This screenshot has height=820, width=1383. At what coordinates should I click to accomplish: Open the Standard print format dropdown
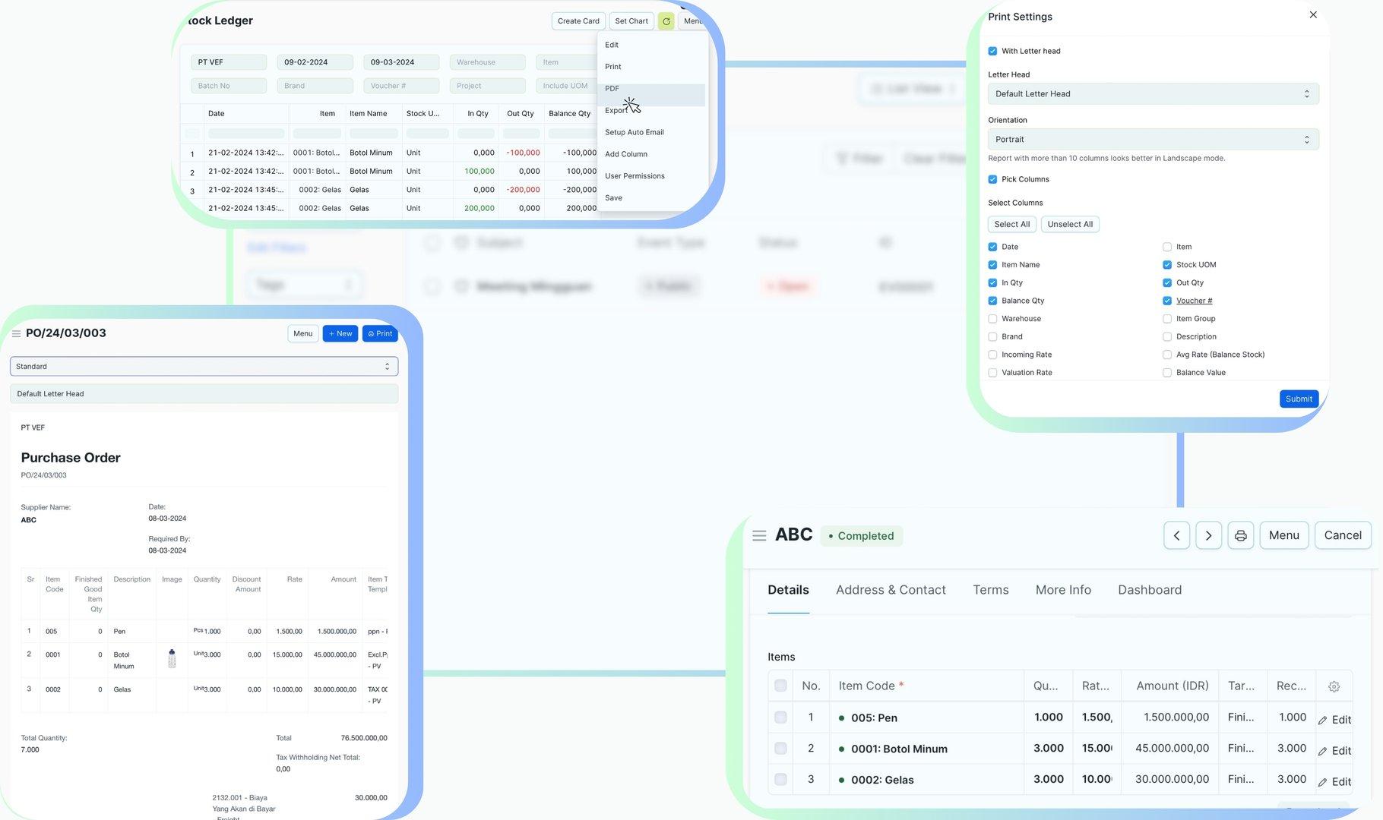[204, 367]
